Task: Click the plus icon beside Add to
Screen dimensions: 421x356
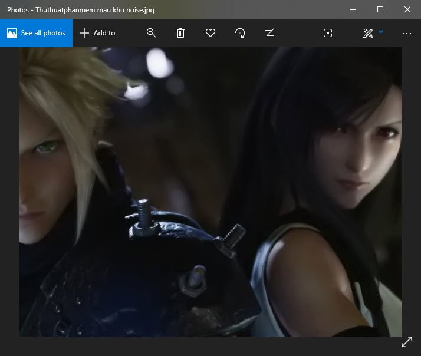Action: [x=84, y=33]
